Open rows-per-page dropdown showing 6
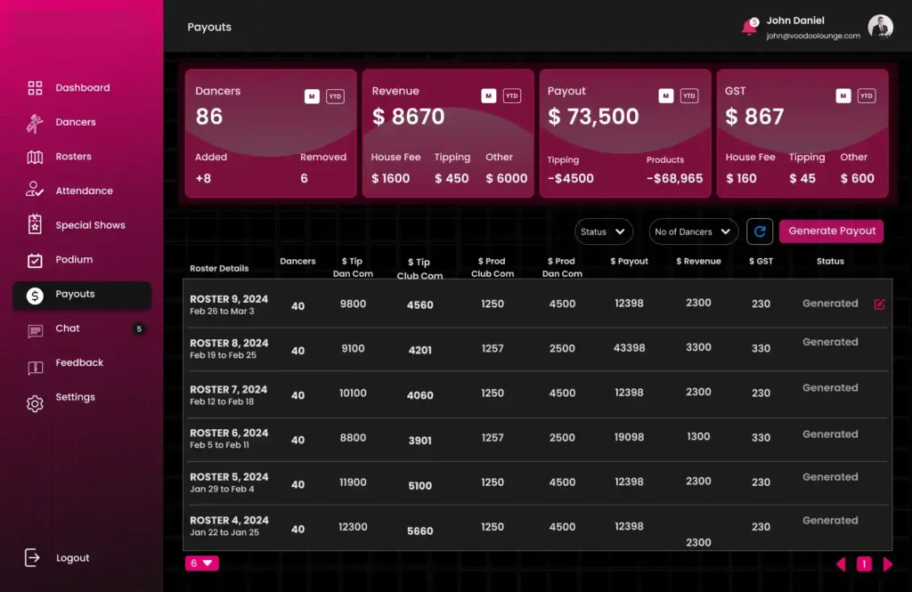 201,563
